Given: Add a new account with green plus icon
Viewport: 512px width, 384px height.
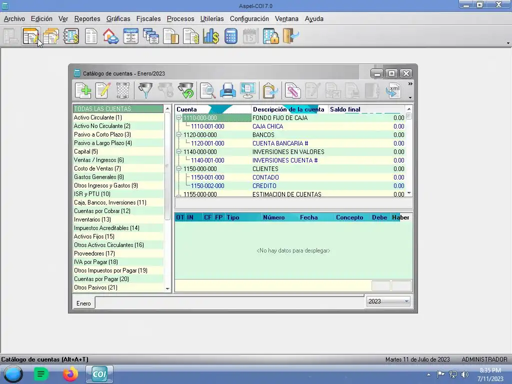Looking at the screenshot, I should (83, 90).
